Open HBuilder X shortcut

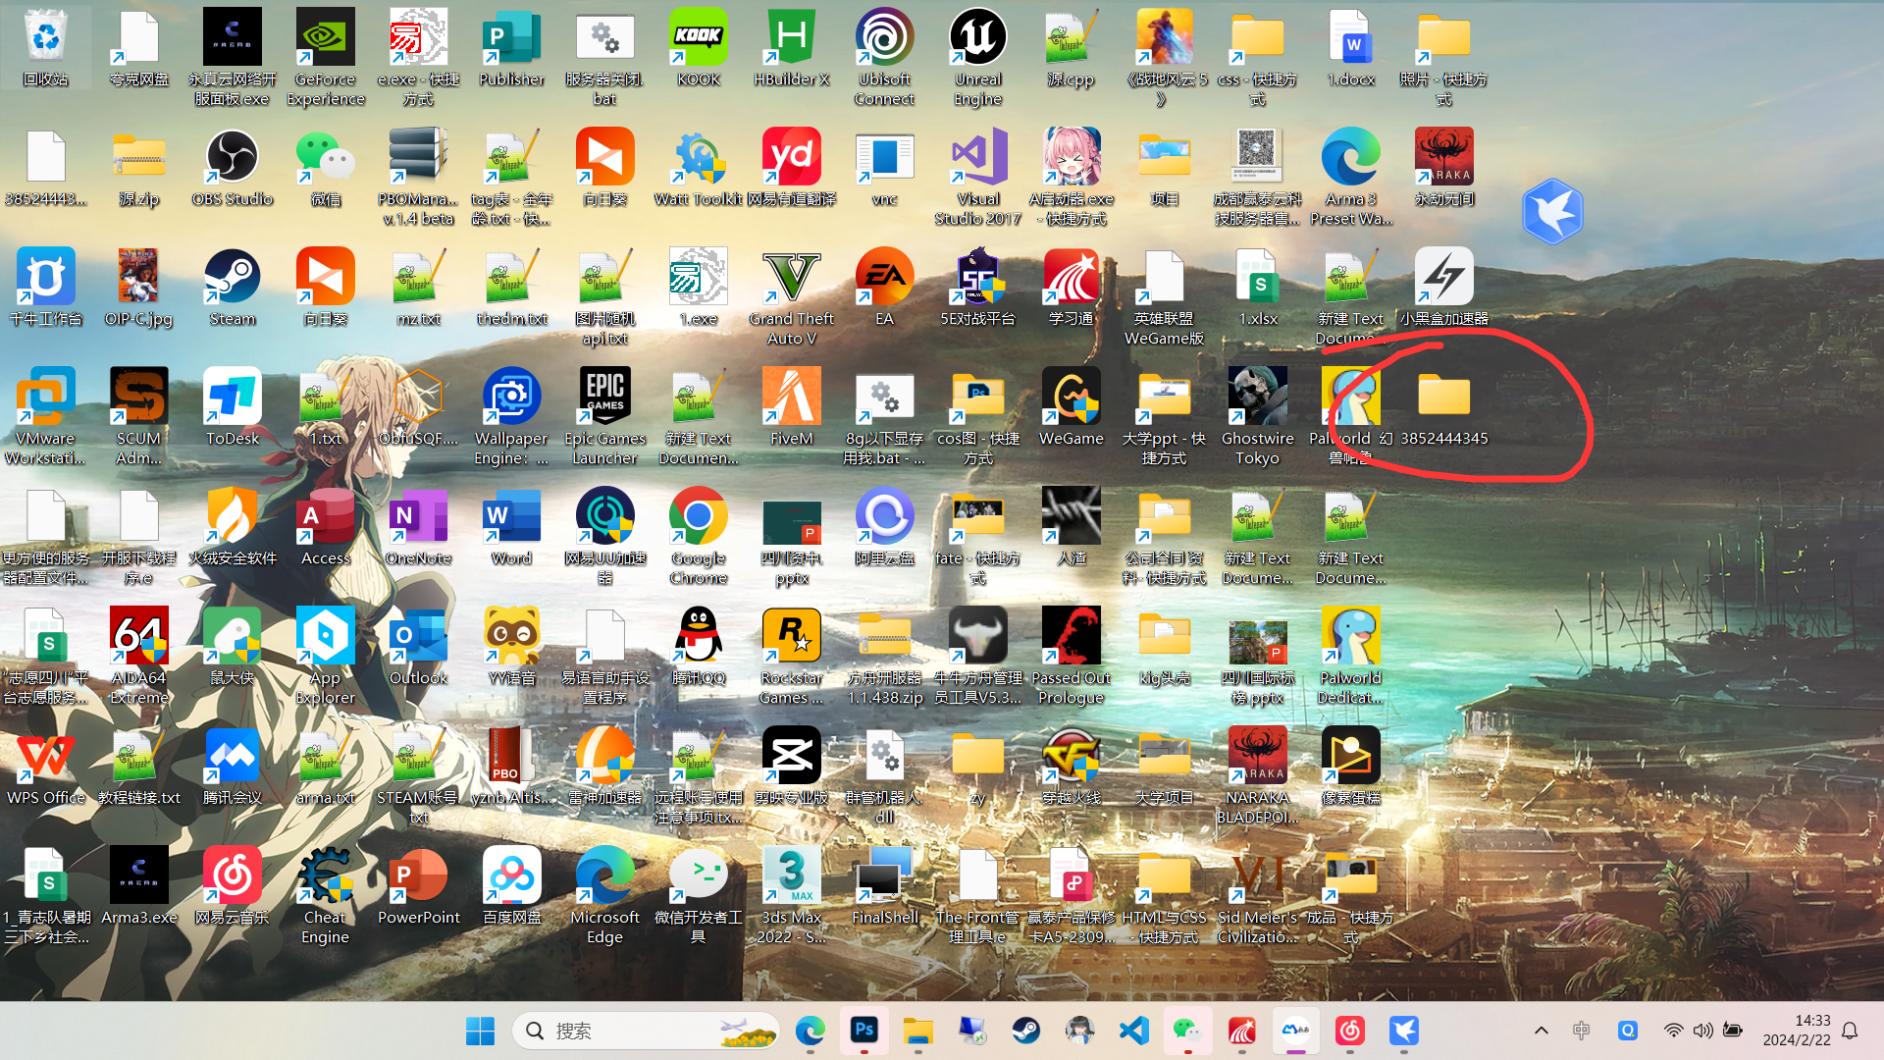tap(792, 49)
